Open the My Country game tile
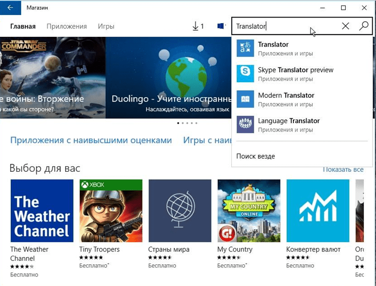376x286 pixels. click(249, 210)
